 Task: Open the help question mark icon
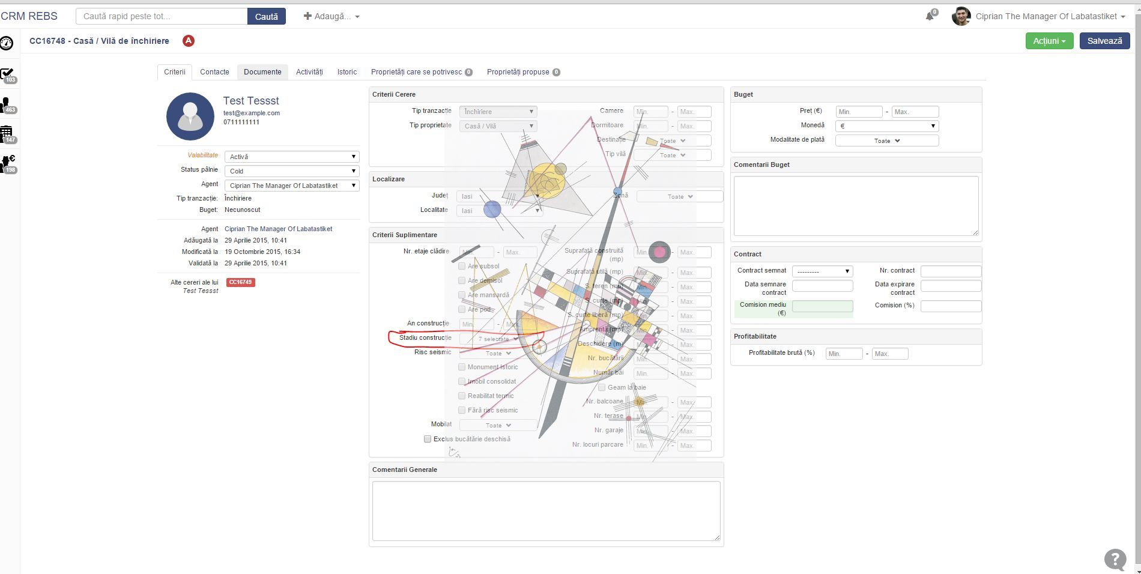pyautogui.click(x=1115, y=560)
